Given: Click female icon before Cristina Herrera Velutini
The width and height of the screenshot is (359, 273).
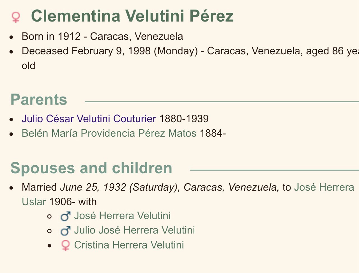Looking at the screenshot, I should click(65, 245).
